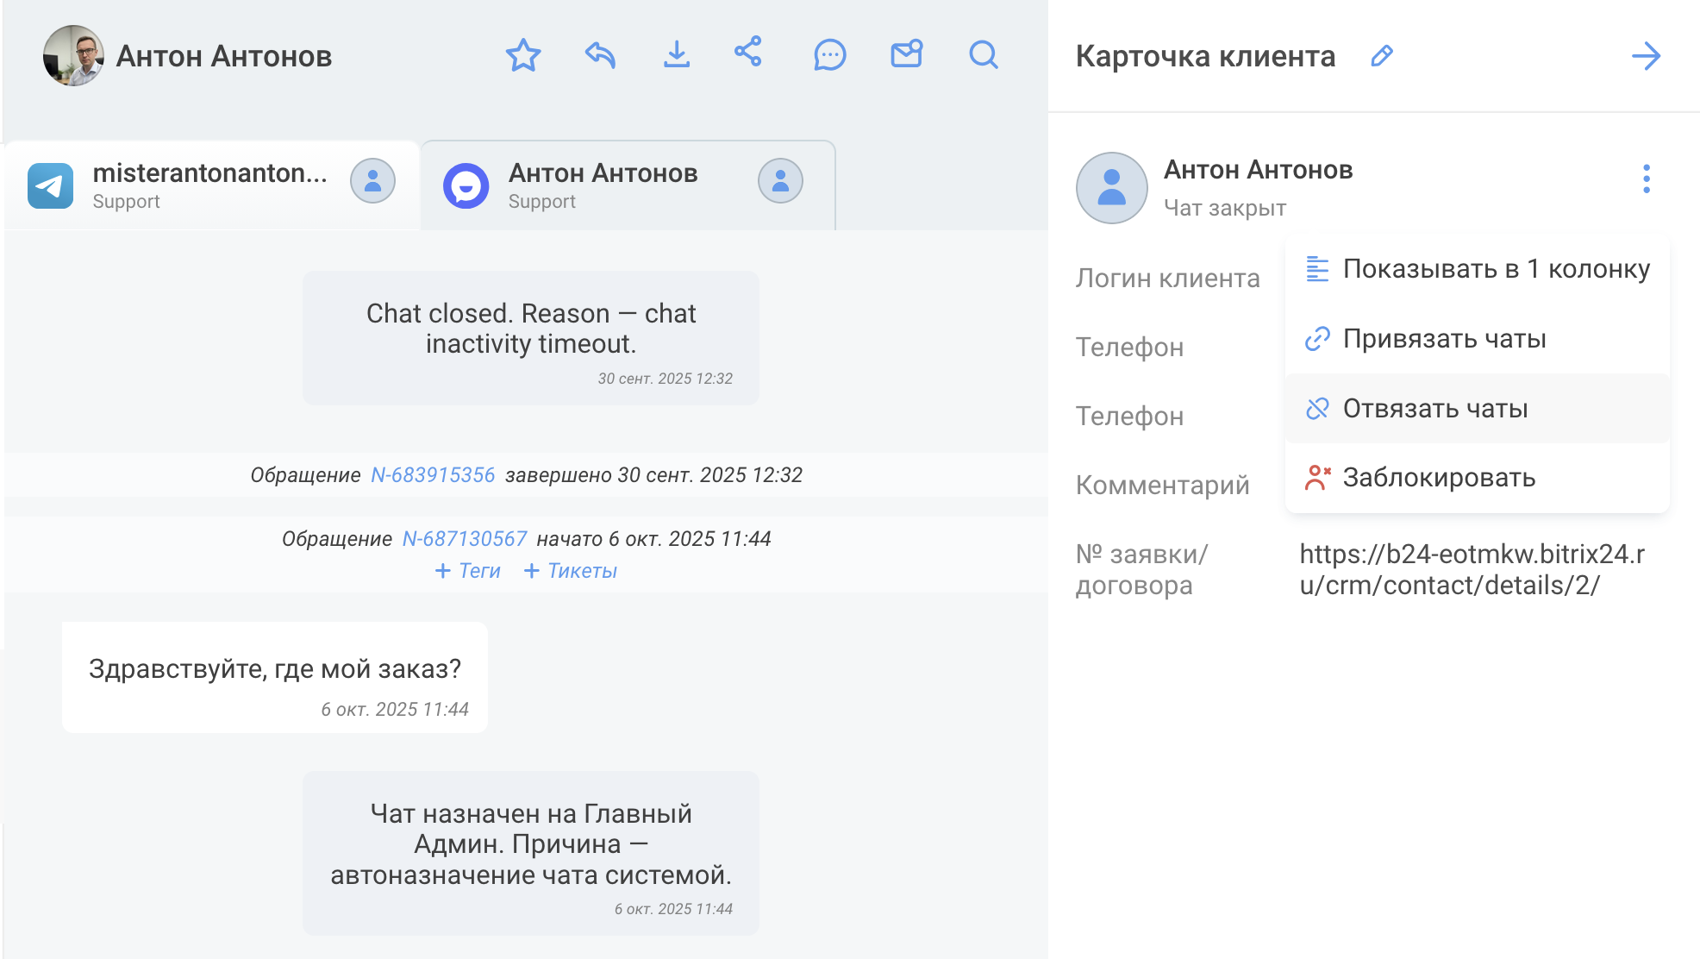This screenshot has height=959, width=1700.
Task: Toggle the three-dot client menu
Action: (x=1646, y=179)
